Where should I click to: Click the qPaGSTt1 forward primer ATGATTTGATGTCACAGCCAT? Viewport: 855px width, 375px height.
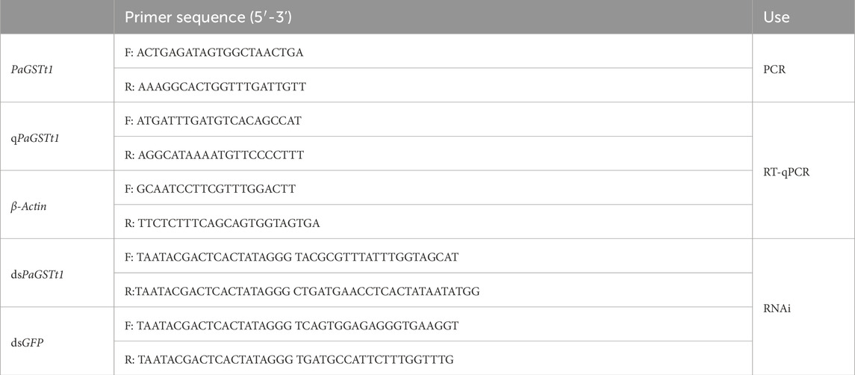click(220, 120)
